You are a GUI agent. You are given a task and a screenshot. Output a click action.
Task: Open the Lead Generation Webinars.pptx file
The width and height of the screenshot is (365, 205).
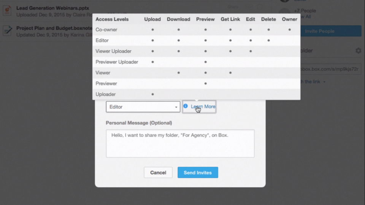tap(52, 8)
